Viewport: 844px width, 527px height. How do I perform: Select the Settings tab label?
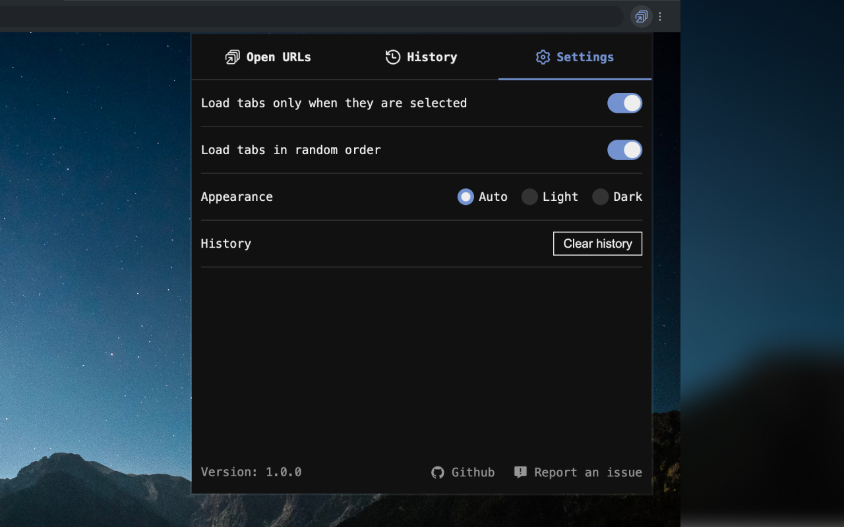coord(585,57)
